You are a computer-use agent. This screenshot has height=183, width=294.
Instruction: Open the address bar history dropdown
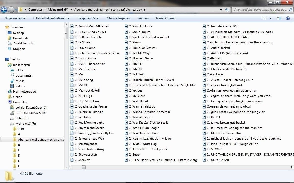pos(221,10)
